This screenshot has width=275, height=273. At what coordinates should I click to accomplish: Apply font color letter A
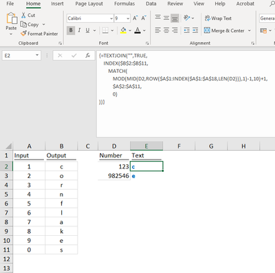tap(137, 30)
